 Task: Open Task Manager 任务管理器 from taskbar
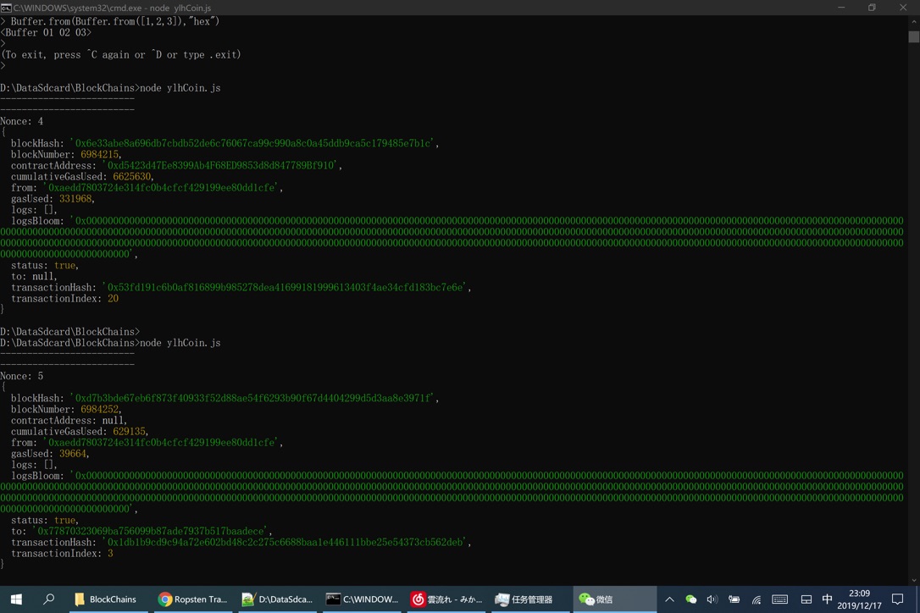pyautogui.click(x=524, y=599)
